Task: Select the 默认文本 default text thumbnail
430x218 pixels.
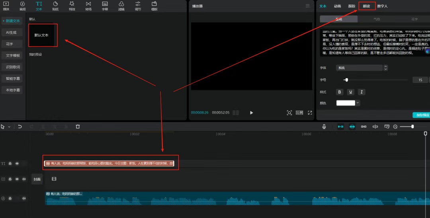Action: pyautogui.click(x=43, y=35)
